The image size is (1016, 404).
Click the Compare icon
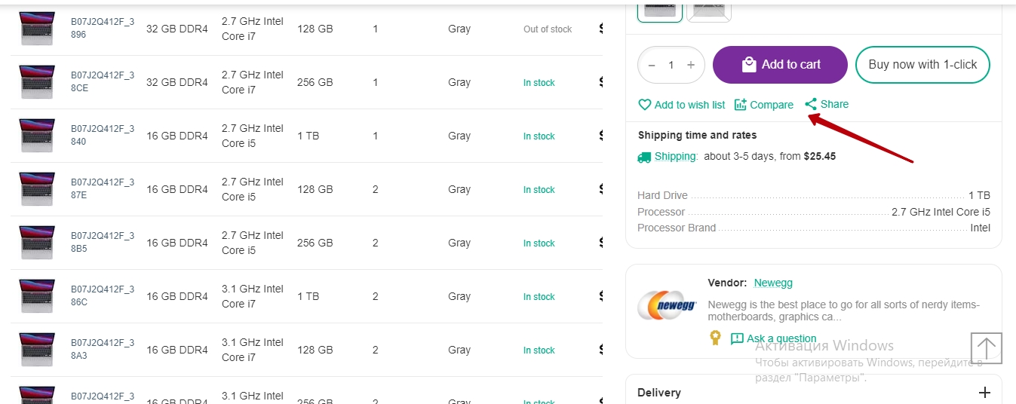click(740, 105)
